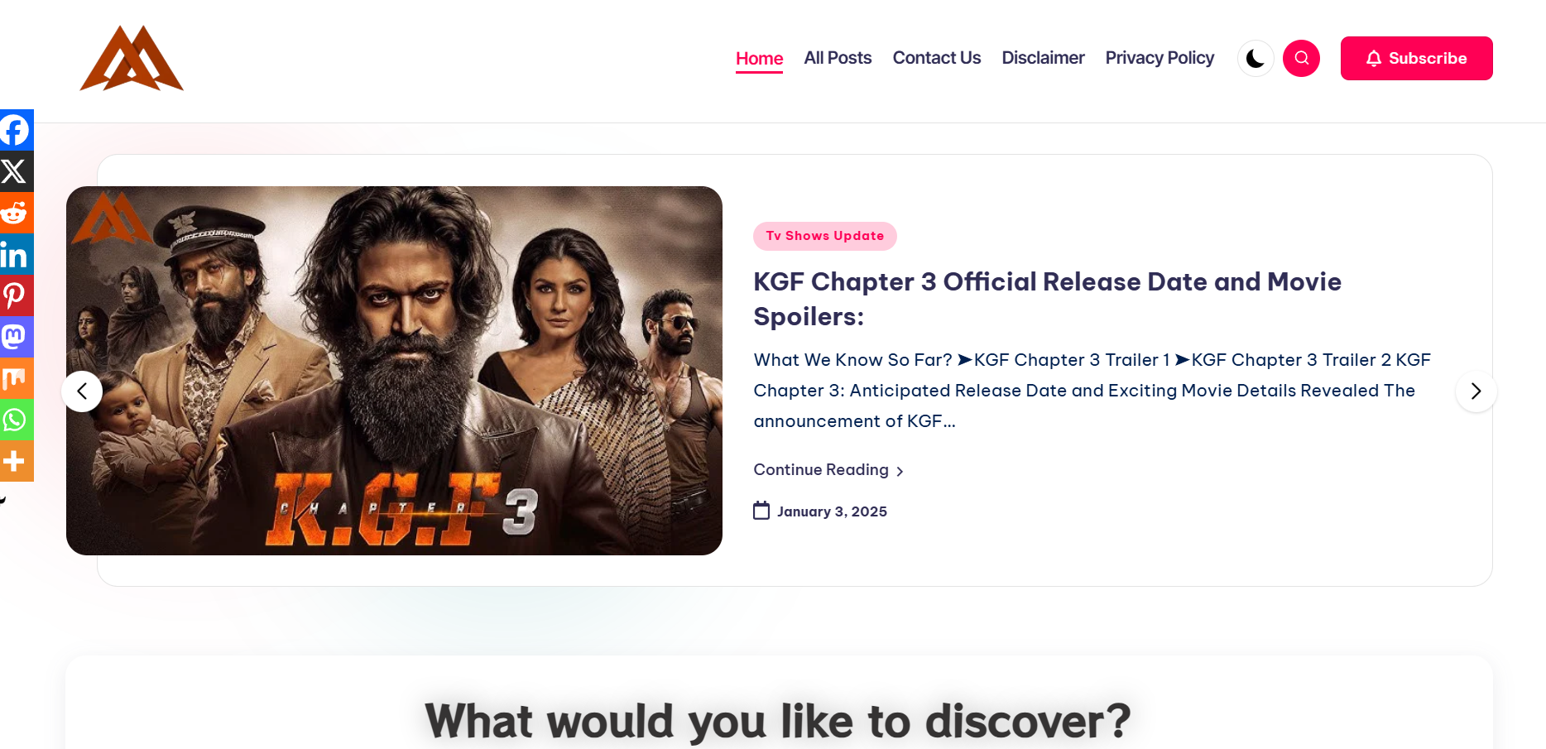Open the All Posts menu item
Screen dimensions: 1546x749
point(838,58)
